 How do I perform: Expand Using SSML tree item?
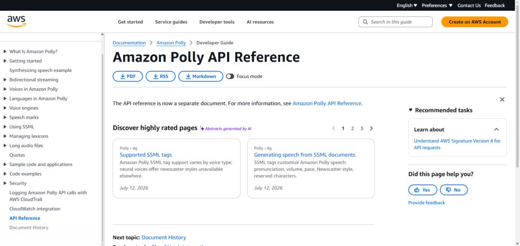point(5,127)
